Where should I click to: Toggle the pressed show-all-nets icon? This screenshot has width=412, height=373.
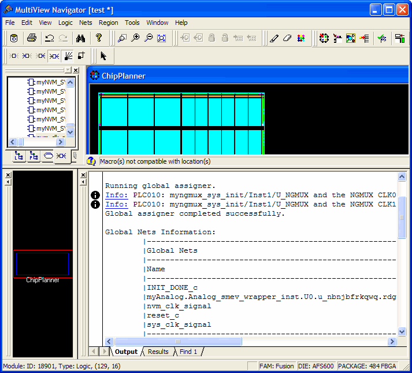(x=54, y=56)
